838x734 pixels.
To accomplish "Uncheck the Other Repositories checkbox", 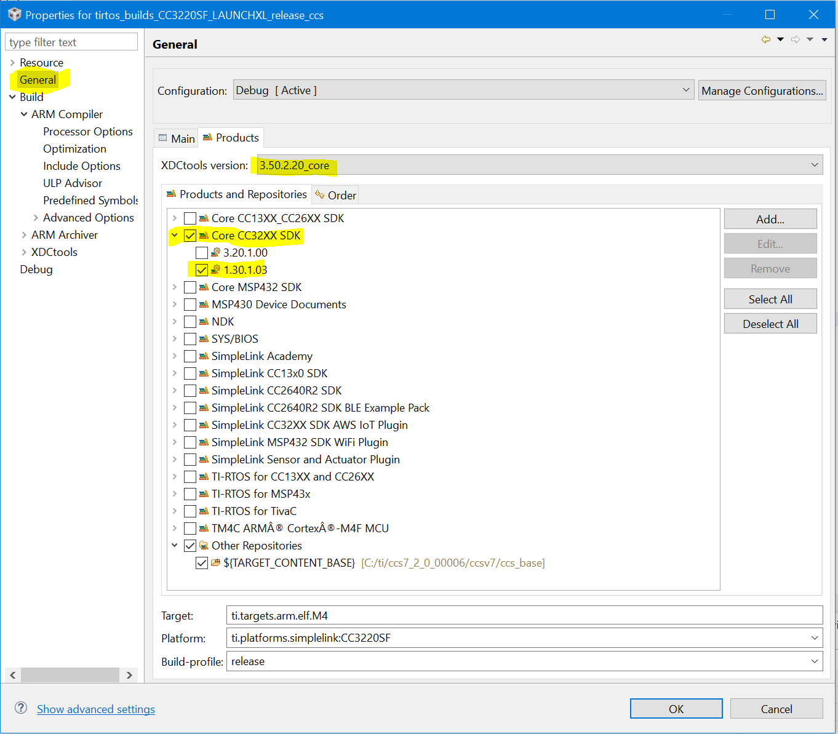I will 190,545.
